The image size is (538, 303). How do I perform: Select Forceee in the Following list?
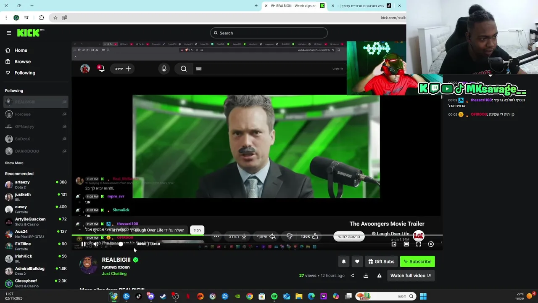click(36, 114)
